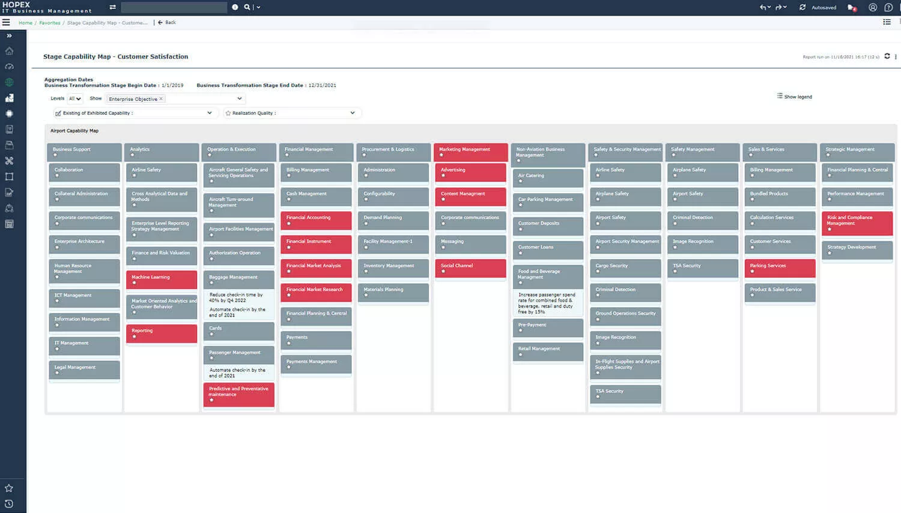Screen dimensions: 901x513
Task: Click the Bundled Products capability card
Action: point(780,196)
